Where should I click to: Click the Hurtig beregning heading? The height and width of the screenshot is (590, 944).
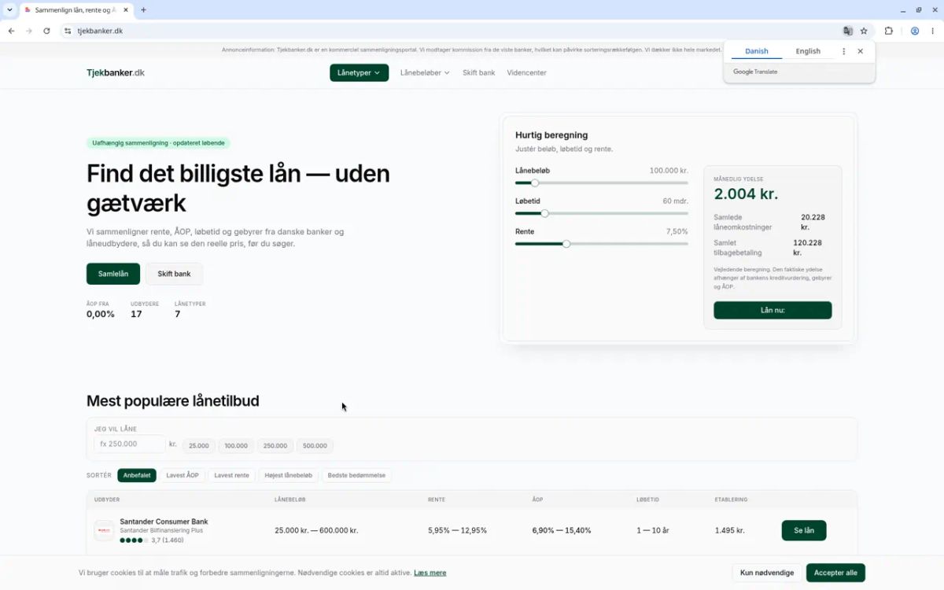(551, 135)
